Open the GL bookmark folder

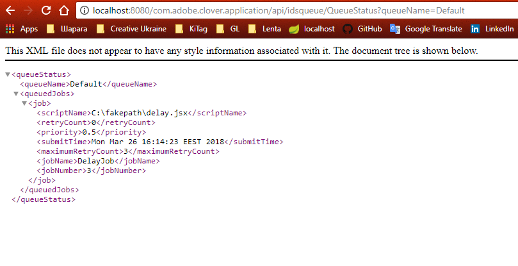coord(228,29)
